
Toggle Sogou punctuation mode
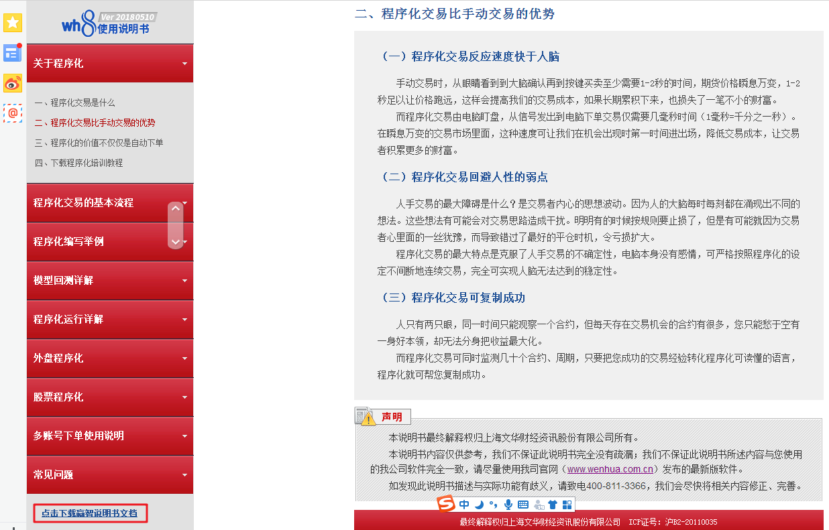(494, 505)
